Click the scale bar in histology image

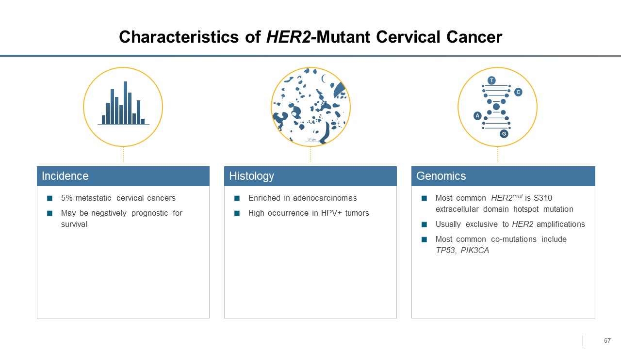point(311,140)
